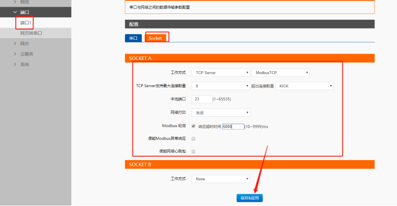Screen dimensions: 397x206
Task: Enable the 使能网络心跳包 checkbox
Action: (194, 151)
